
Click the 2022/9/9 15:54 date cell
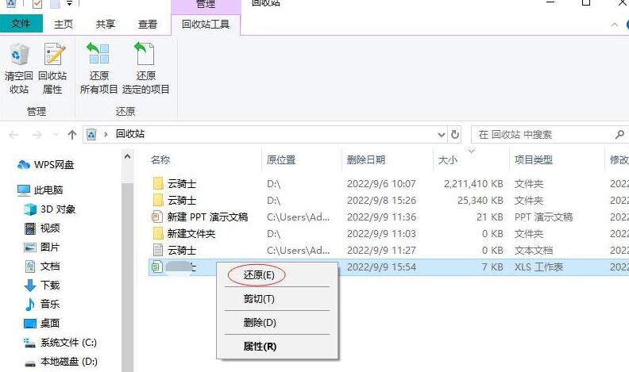(381, 267)
